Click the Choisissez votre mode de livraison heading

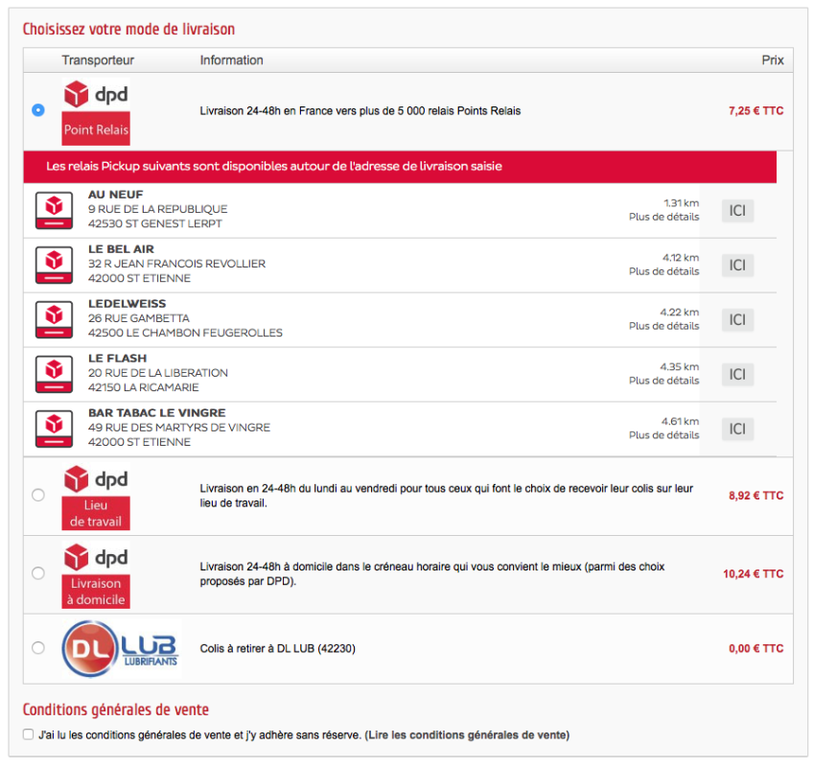[128, 29]
